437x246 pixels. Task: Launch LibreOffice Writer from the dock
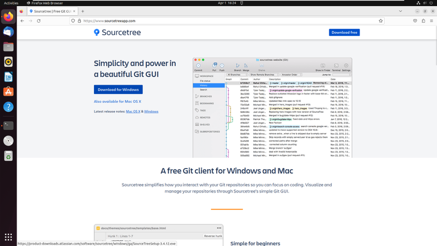pyautogui.click(x=9, y=77)
